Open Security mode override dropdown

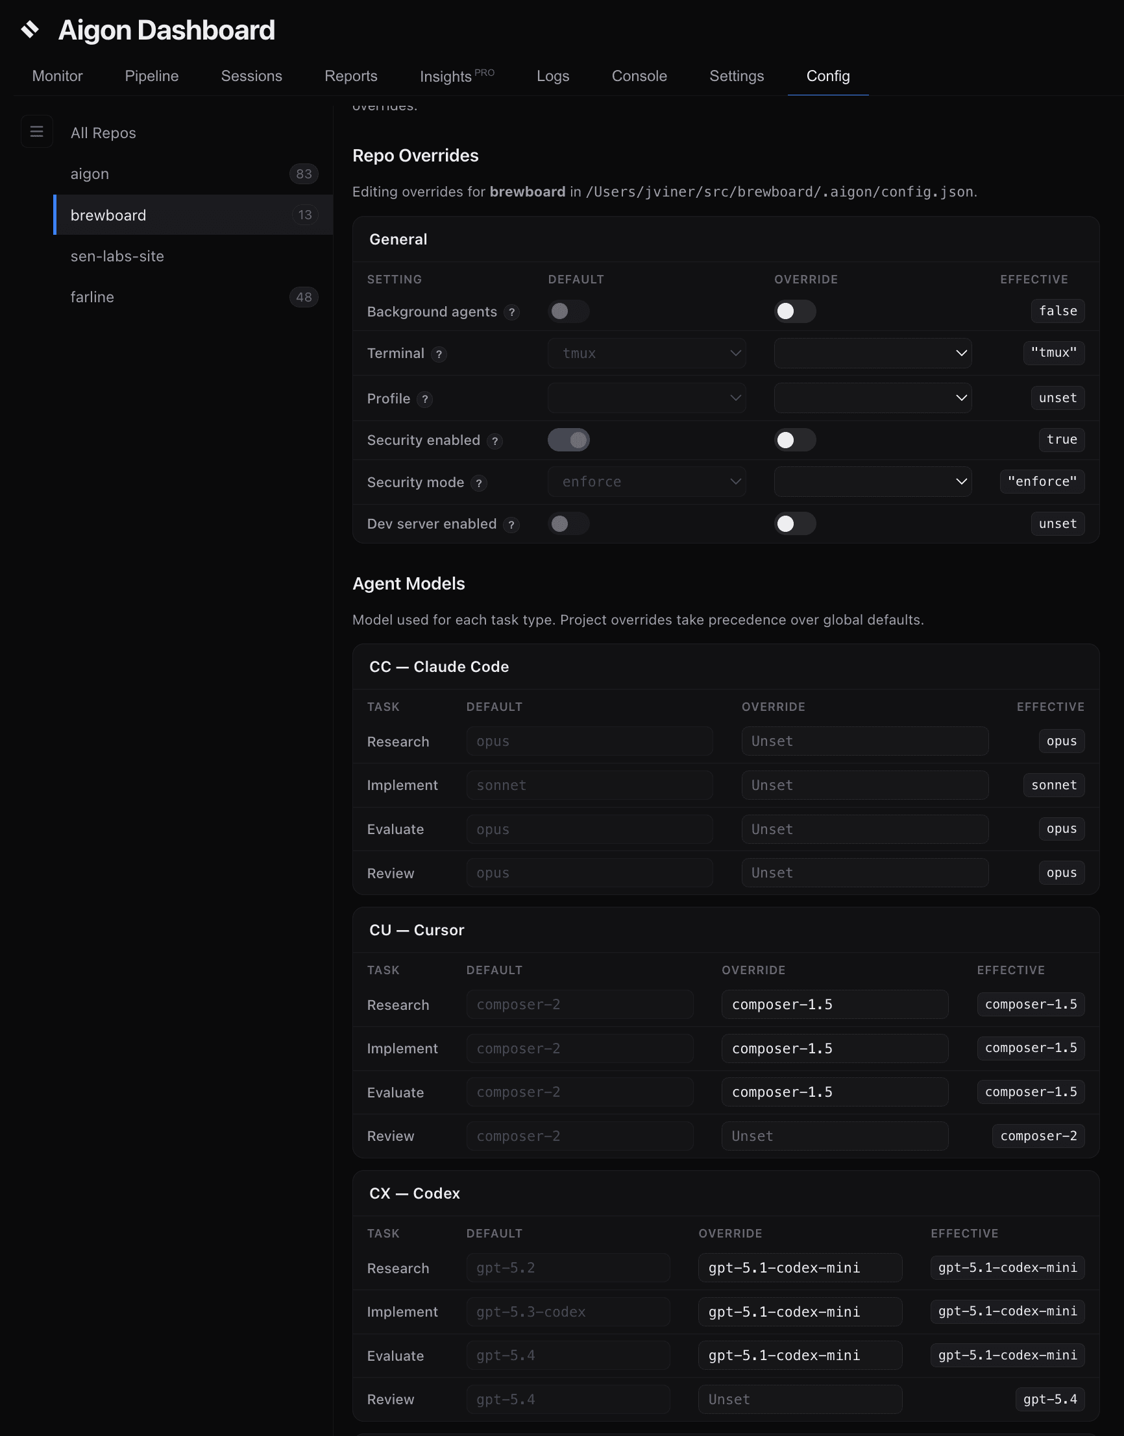point(873,481)
